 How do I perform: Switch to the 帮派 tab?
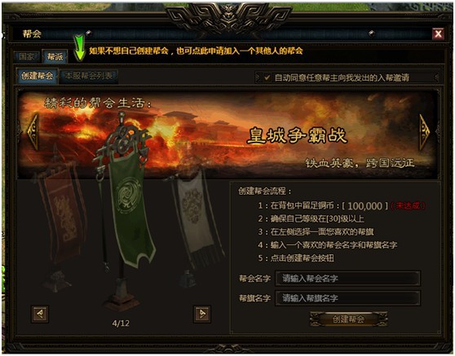pyautogui.click(x=55, y=56)
